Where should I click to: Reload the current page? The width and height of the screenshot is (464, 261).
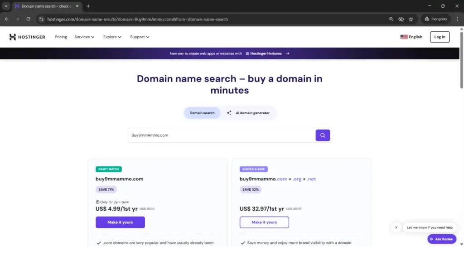pos(29,19)
